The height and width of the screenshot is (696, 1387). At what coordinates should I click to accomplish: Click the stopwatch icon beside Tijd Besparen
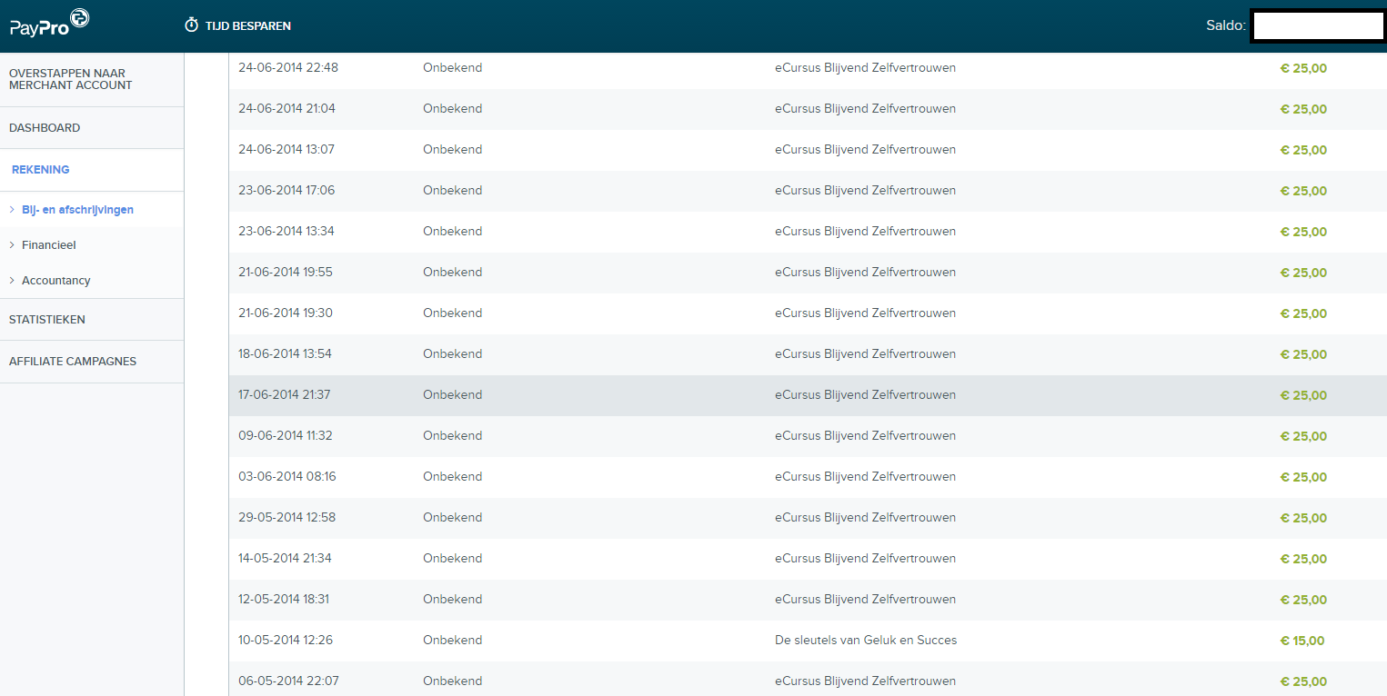[x=191, y=25]
